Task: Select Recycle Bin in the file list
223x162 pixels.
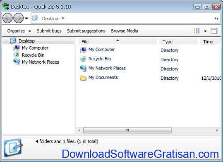Action: point(100,59)
